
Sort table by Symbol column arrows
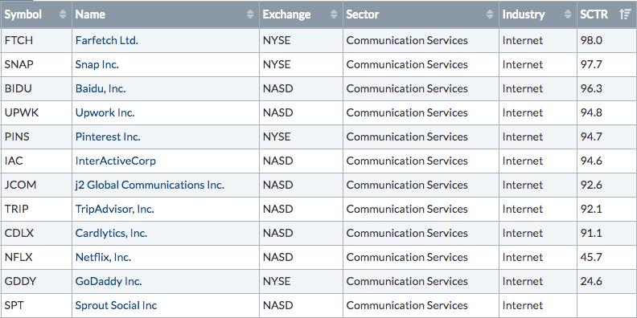pyautogui.click(x=63, y=14)
